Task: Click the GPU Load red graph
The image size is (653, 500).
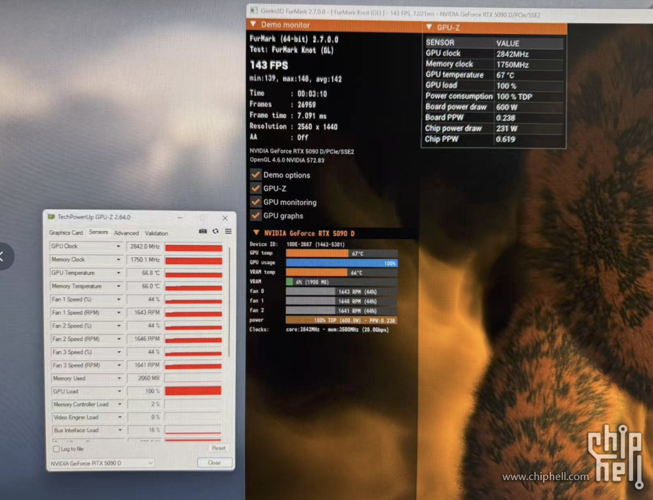Action: point(193,391)
